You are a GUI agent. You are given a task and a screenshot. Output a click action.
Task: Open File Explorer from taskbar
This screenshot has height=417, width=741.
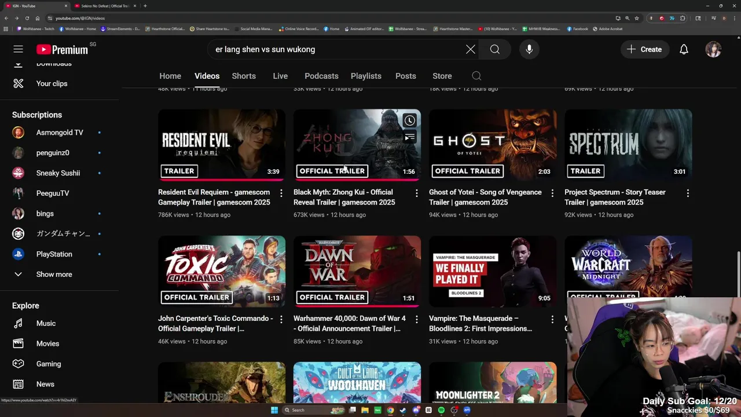pos(365,410)
